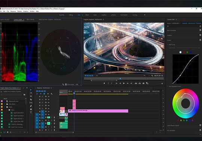Select the Track Select Forward tool
The image size is (202, 141).
[31, 93]
